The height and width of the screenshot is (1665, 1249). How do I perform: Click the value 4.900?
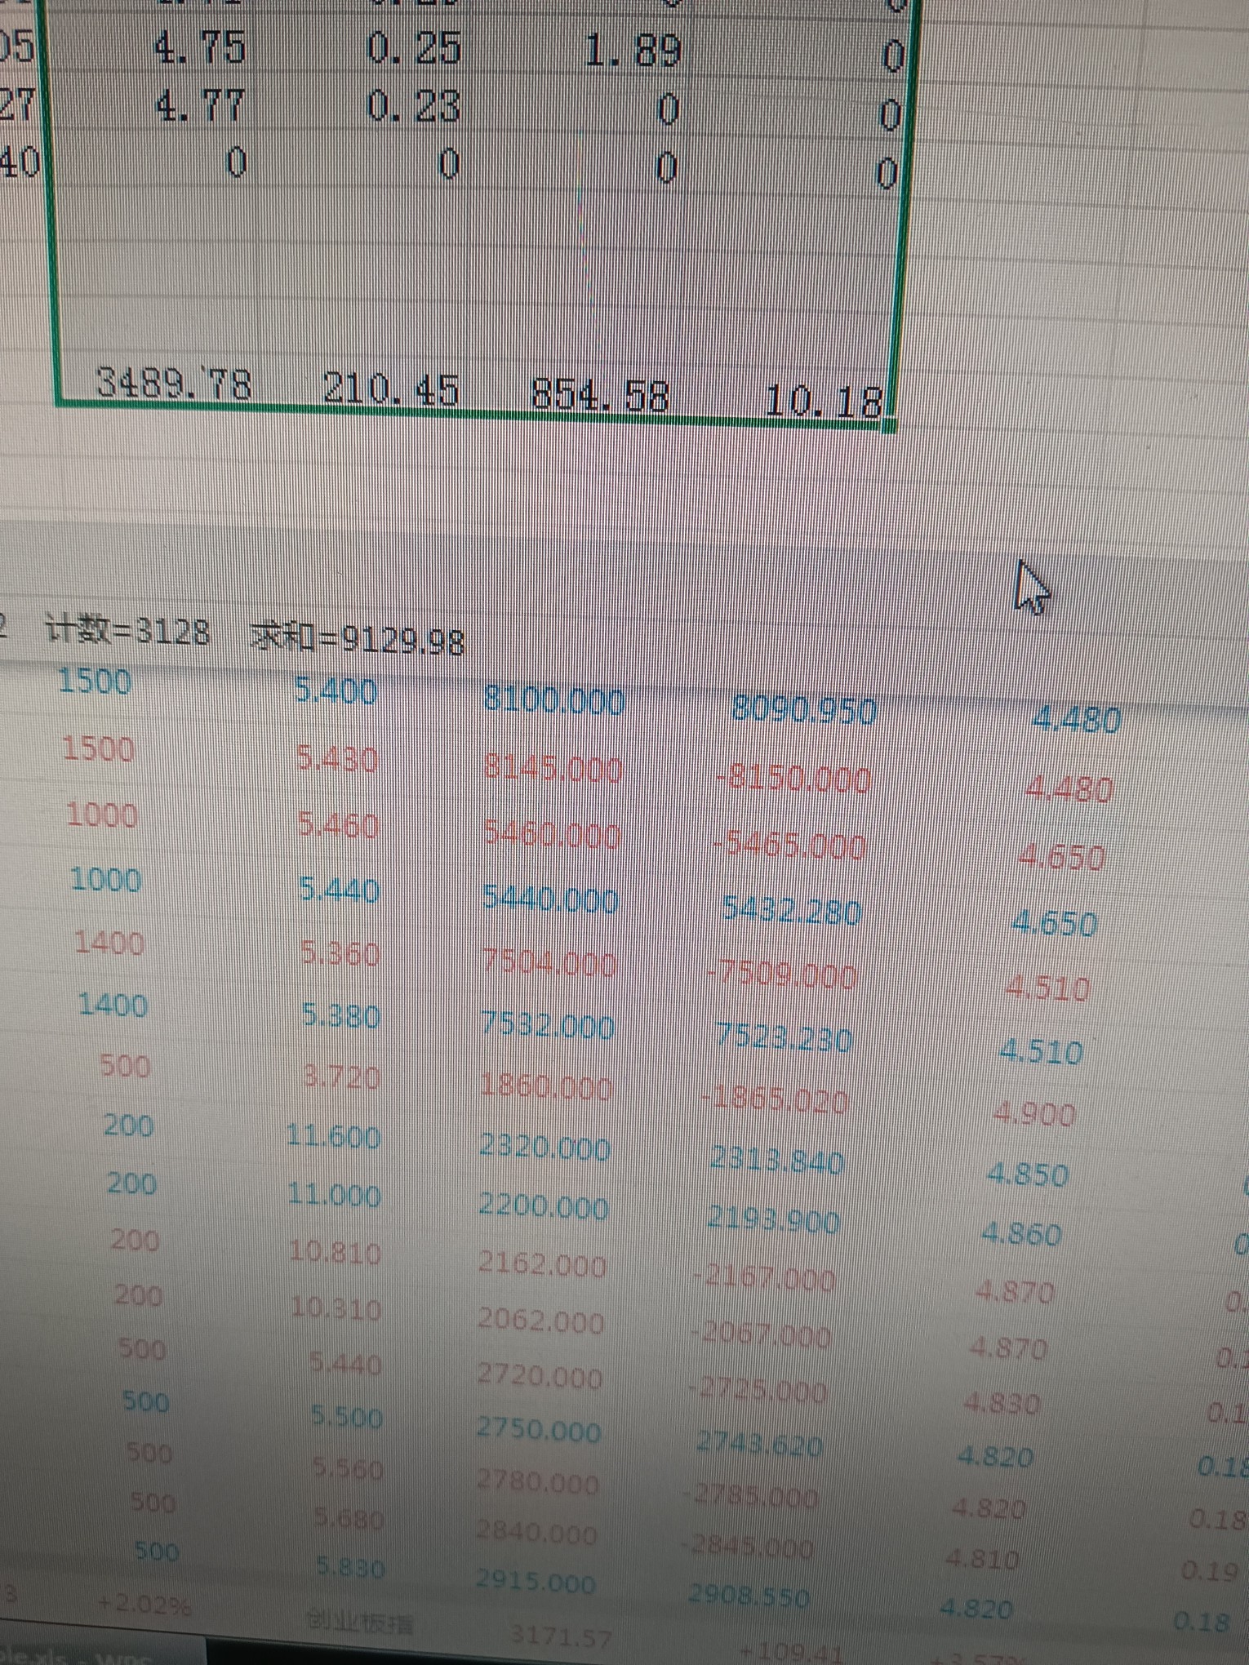tap(1034, 1113)
